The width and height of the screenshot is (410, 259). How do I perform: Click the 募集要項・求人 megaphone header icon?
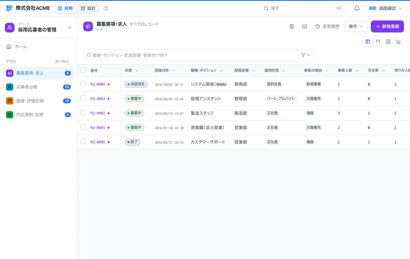[x=88, y=27]
